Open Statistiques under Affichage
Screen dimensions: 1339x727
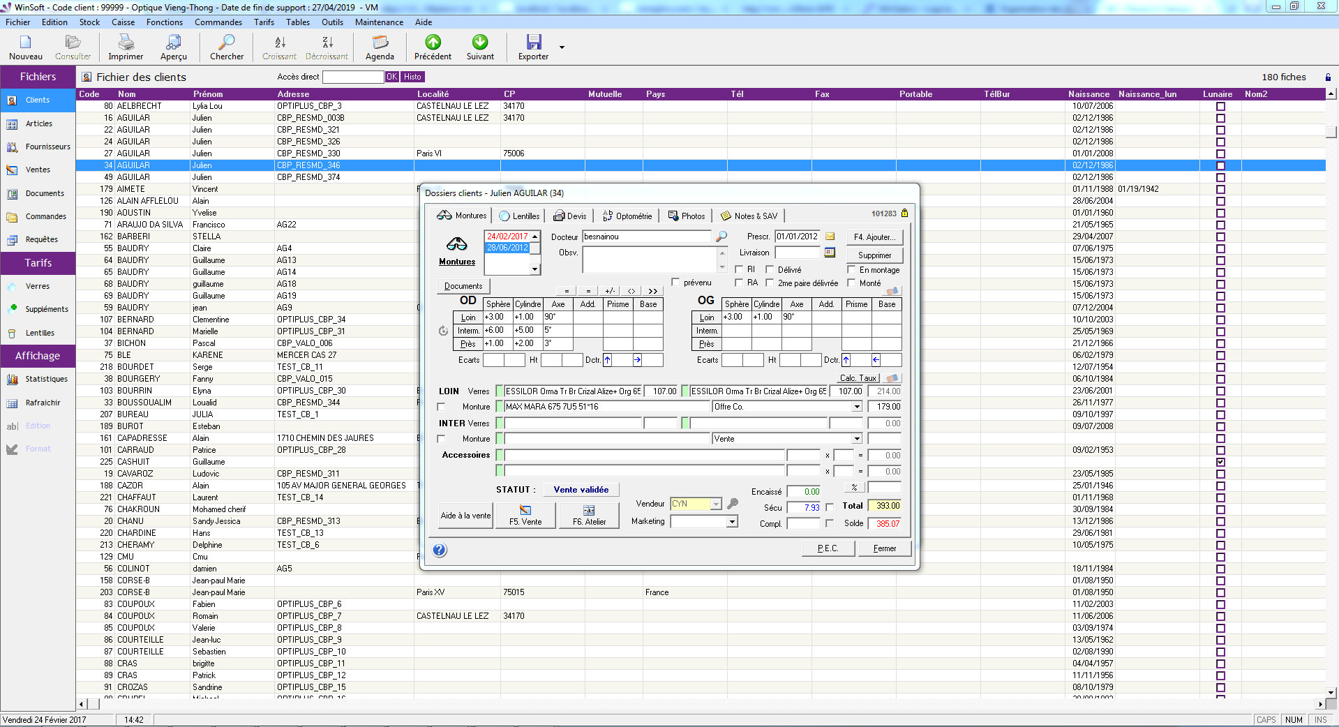(38, 379)
